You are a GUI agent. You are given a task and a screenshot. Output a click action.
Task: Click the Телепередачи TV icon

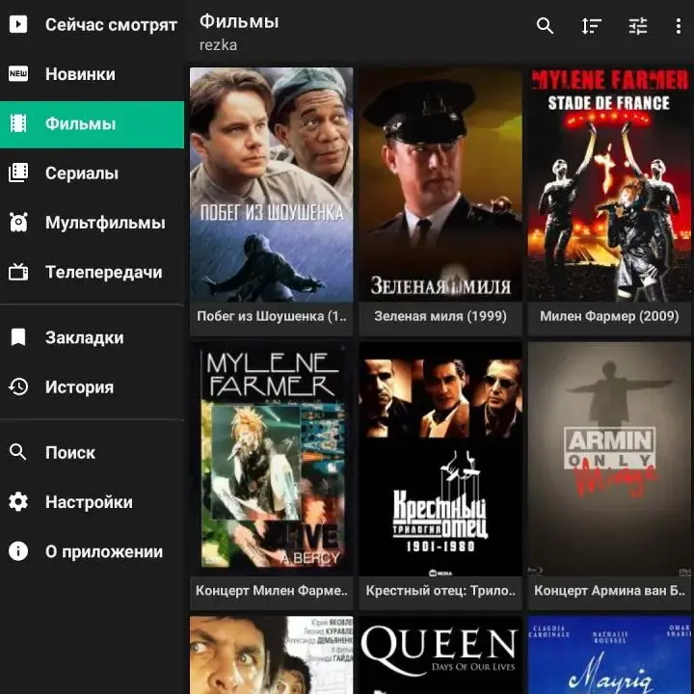point(18,272)
